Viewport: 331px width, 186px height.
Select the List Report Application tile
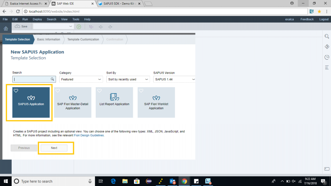(x=114, y=102)
